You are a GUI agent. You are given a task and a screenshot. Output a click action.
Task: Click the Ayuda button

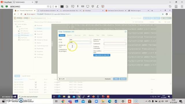point(62,79)
